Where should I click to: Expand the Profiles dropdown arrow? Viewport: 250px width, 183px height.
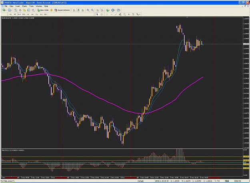coord(12,10)
